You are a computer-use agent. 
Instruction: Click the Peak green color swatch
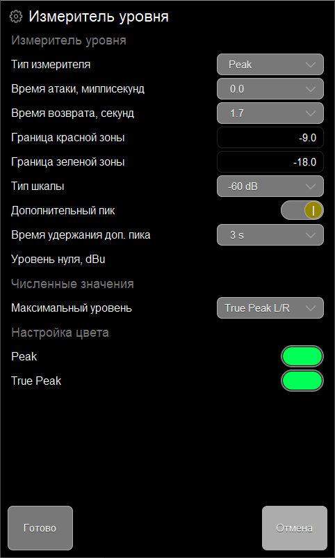(x=302, y=356)
